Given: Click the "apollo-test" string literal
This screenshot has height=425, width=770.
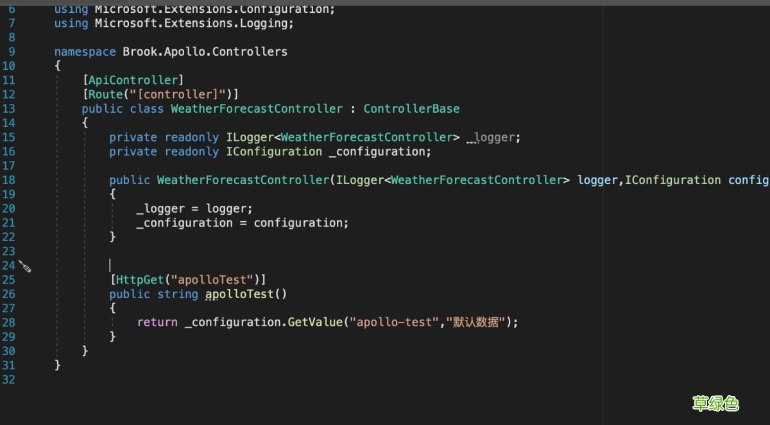Looking at the screenshot, I should tap(394, 322).
